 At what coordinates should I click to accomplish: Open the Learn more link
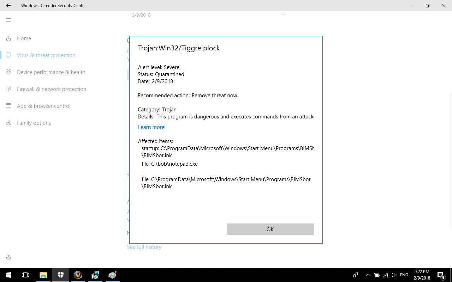(x=151, y=127)
